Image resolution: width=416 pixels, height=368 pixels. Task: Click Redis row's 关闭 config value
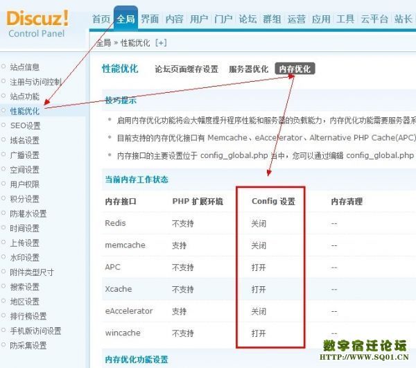pos(259,224)
